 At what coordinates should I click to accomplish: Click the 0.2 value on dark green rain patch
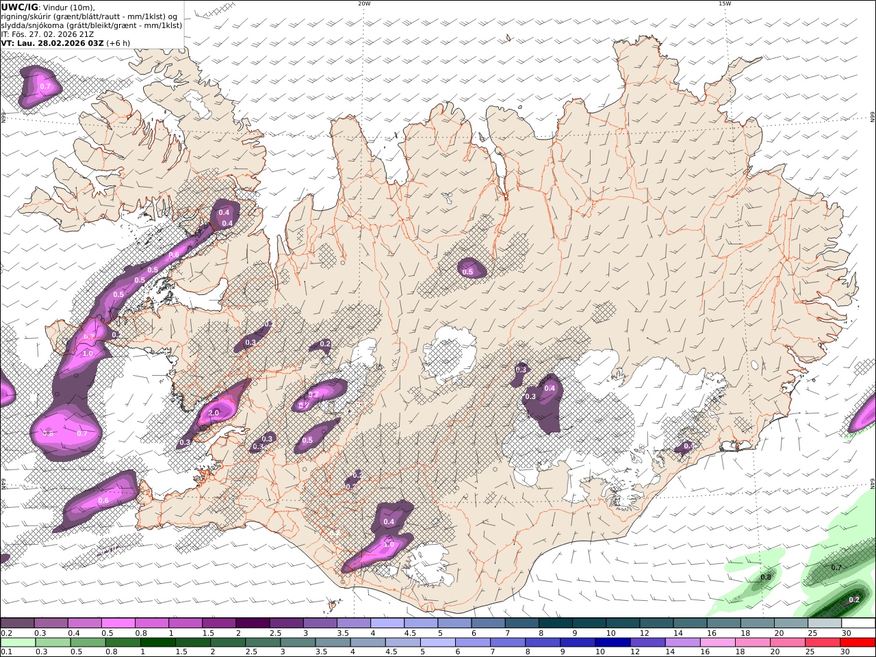(x=854, y=600)
